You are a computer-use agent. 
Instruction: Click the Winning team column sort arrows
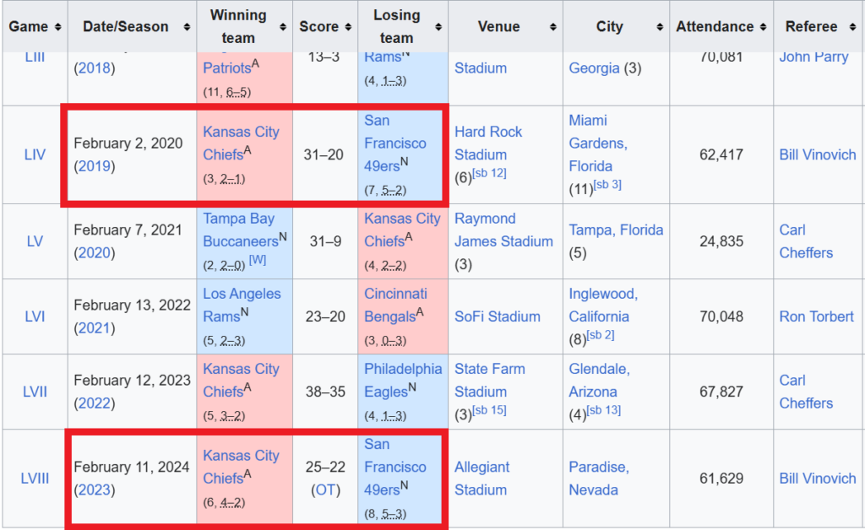tap(283, 27)
